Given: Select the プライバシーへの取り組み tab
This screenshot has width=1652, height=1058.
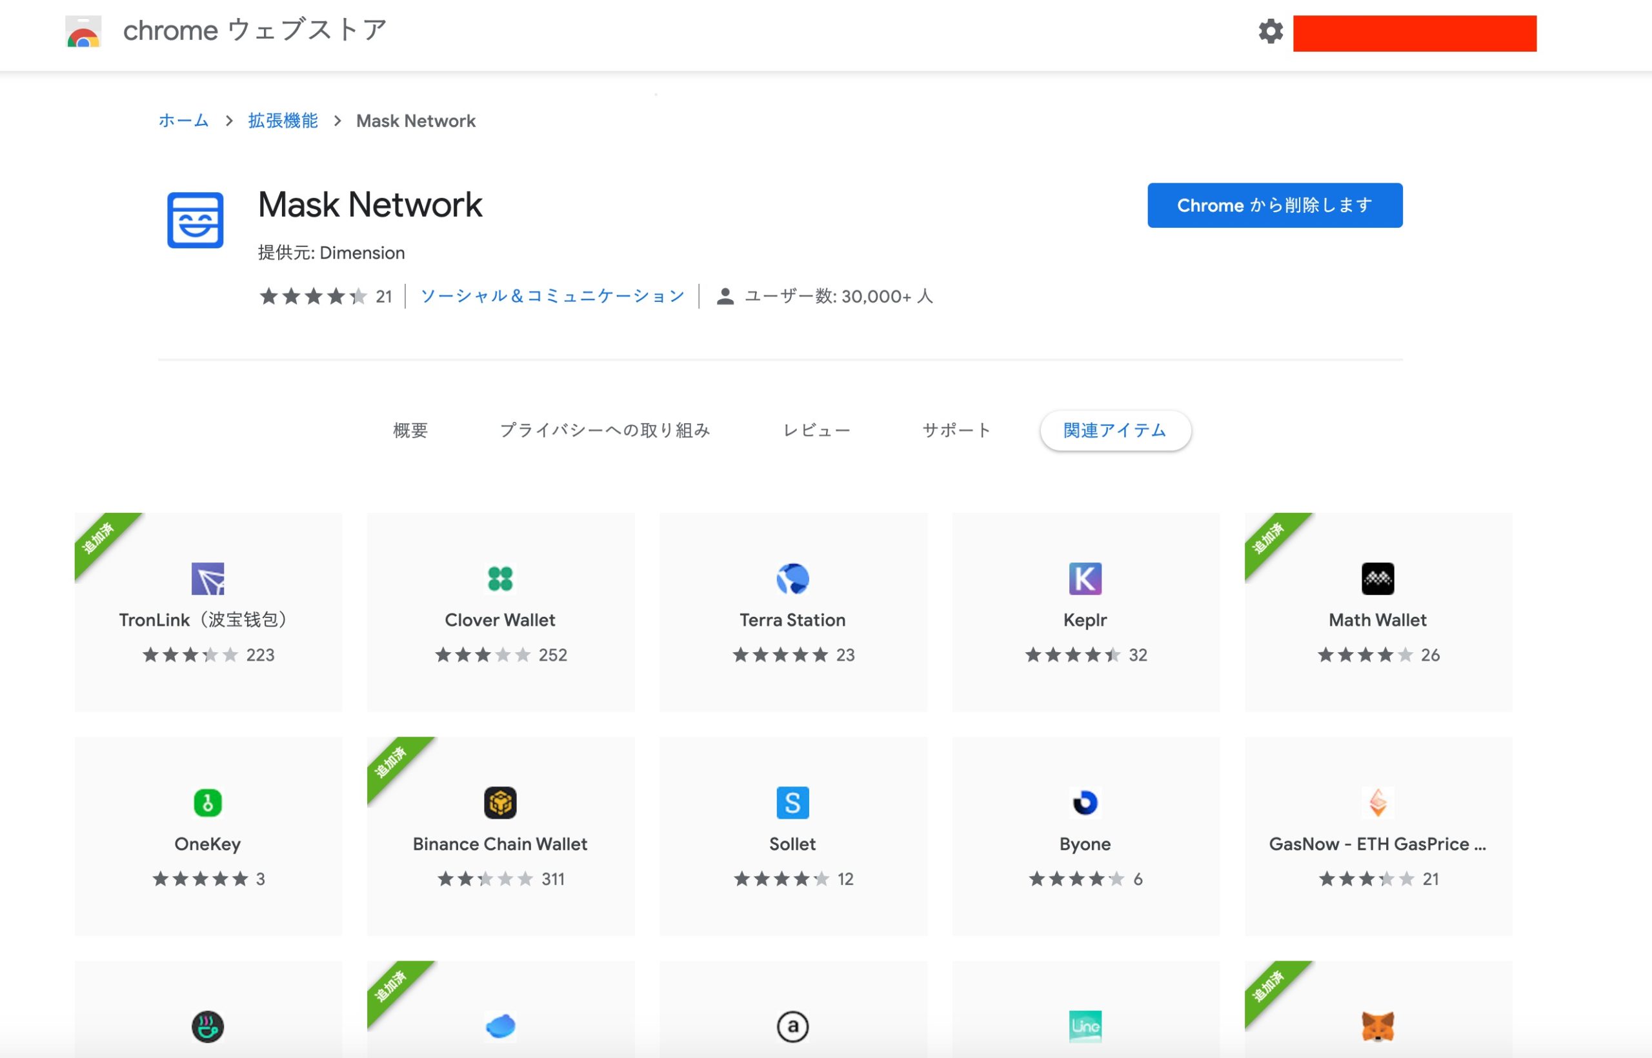Looking at the screenshot, I should 605,431.
